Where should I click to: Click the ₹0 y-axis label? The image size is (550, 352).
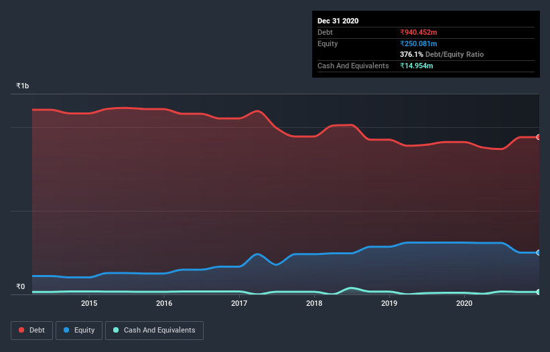click(x=21, y=286)
